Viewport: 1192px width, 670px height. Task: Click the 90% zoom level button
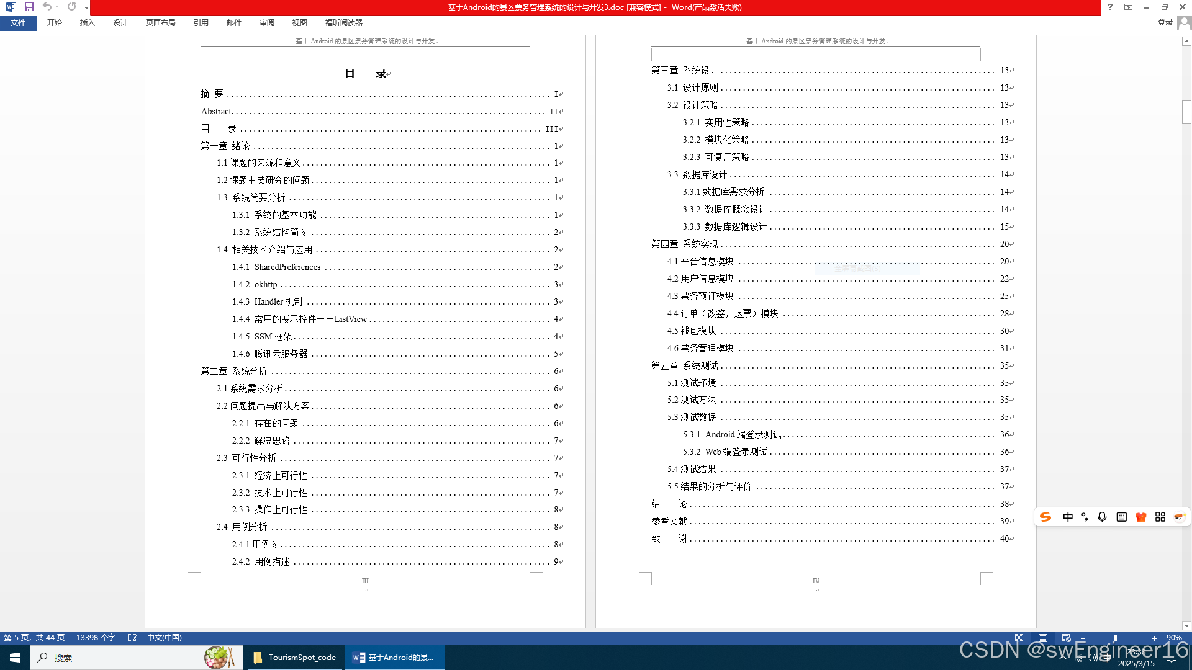click(x=1173, y=638)
